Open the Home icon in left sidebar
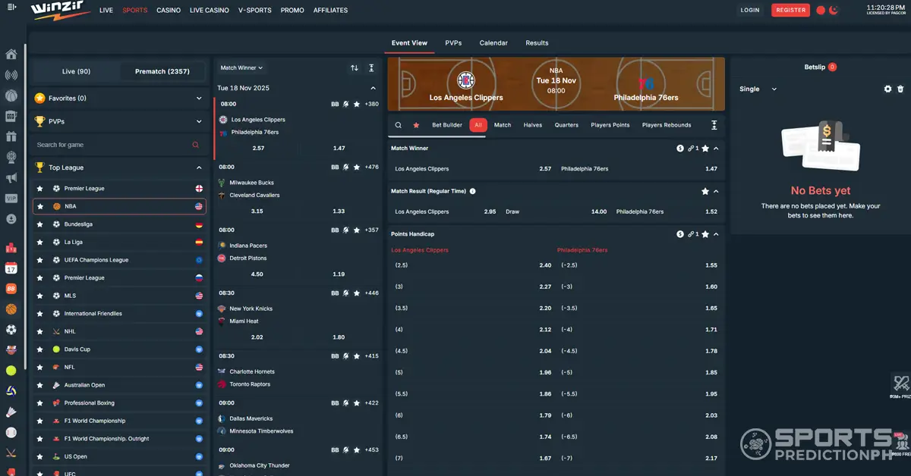 tap(11, 55)
